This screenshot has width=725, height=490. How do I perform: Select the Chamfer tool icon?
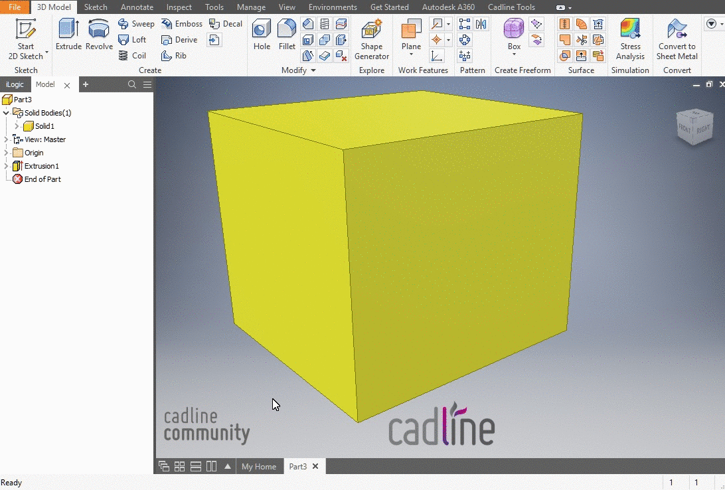click(x=308, y=24)
